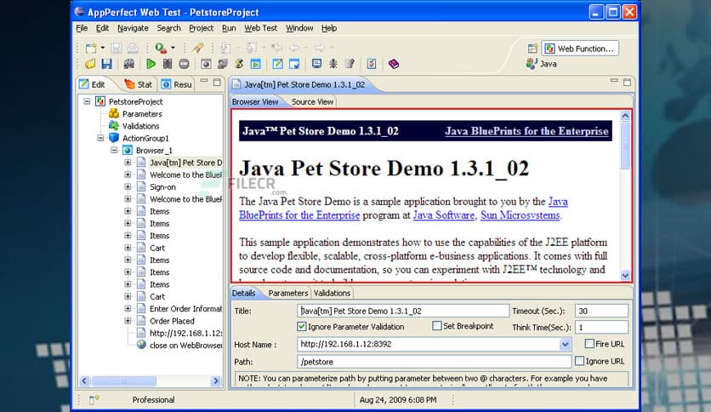Click the window with green play arrow icon
Image resolution: width=711 pixels, height=412 pixels.
256,64
